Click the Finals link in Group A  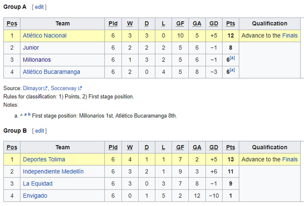pyautogui.click(x=290, y=36)
